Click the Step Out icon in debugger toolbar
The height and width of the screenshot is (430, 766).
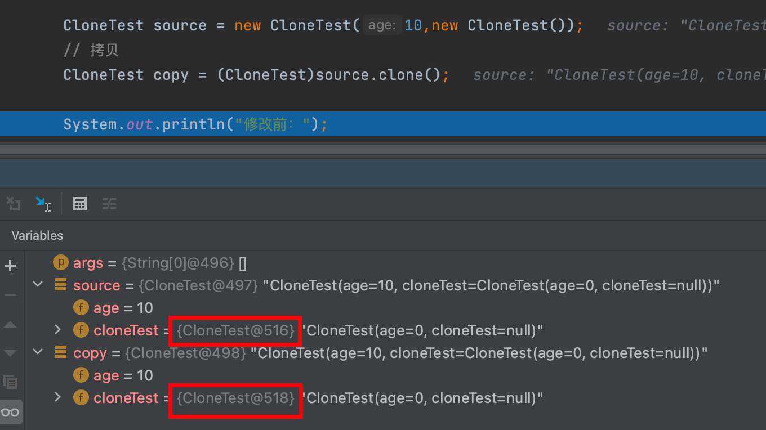point(14,204)
